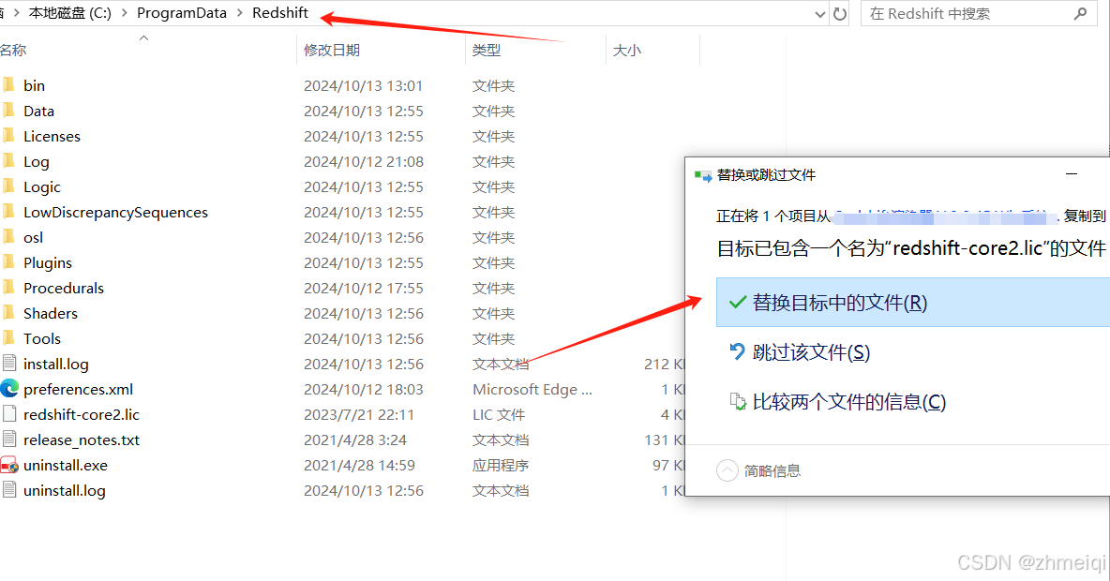Click the Edge icon of preferences.xml
The width and height of the screenshot is (1110, 581).
coord(9,389)
